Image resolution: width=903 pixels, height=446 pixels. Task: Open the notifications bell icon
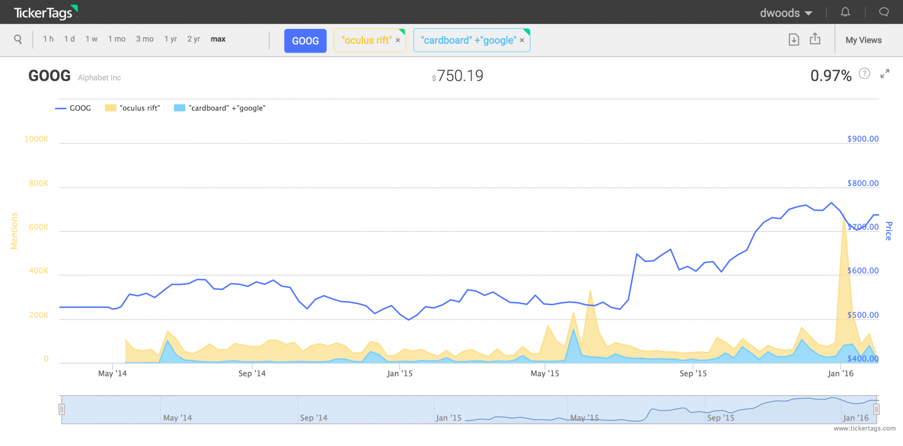845,12
